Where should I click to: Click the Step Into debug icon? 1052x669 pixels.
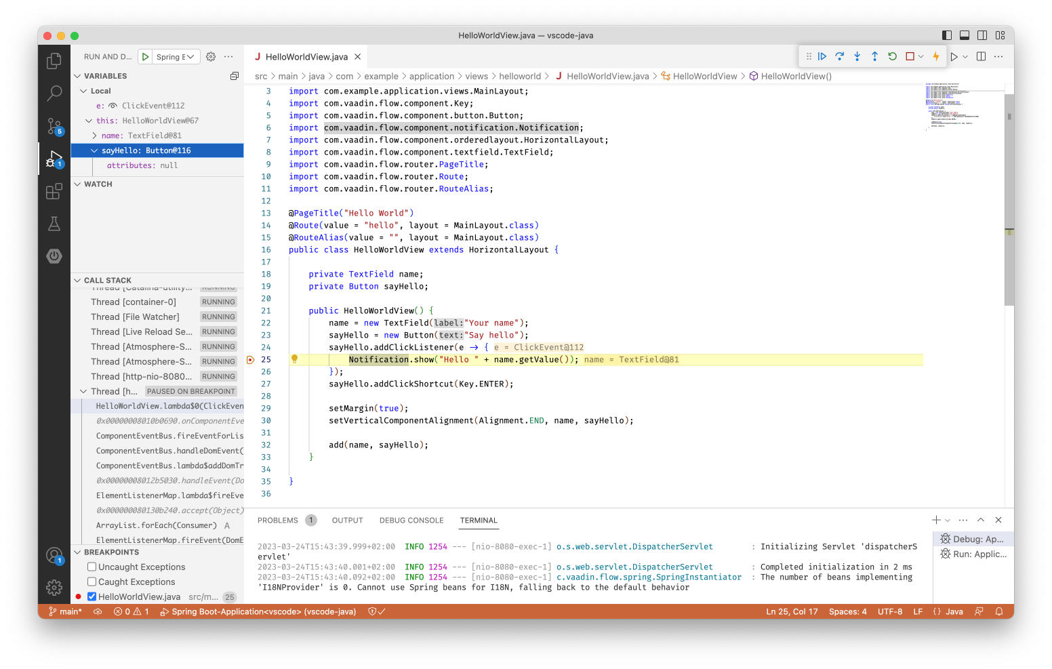click(x=857, y=56)
